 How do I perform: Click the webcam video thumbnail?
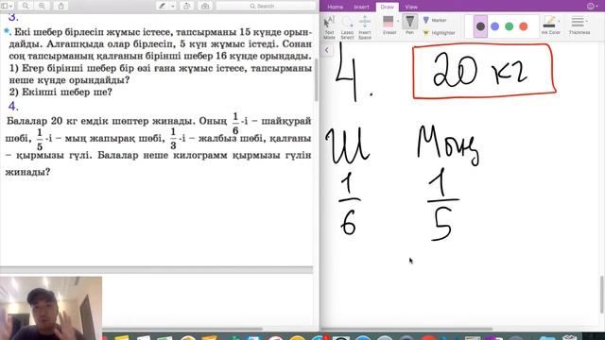tap(51, 308)
